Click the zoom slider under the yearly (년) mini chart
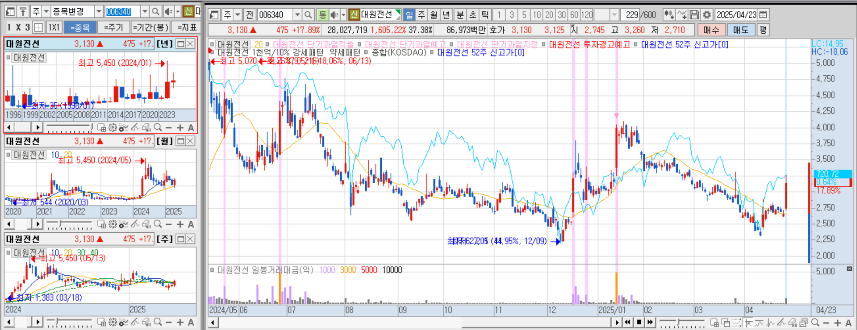 click(69, 128)
